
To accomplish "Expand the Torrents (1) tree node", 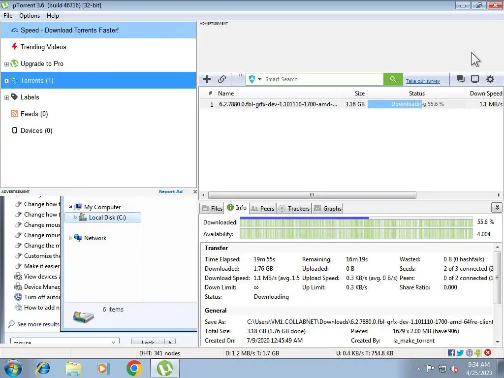I will (6, 81).
